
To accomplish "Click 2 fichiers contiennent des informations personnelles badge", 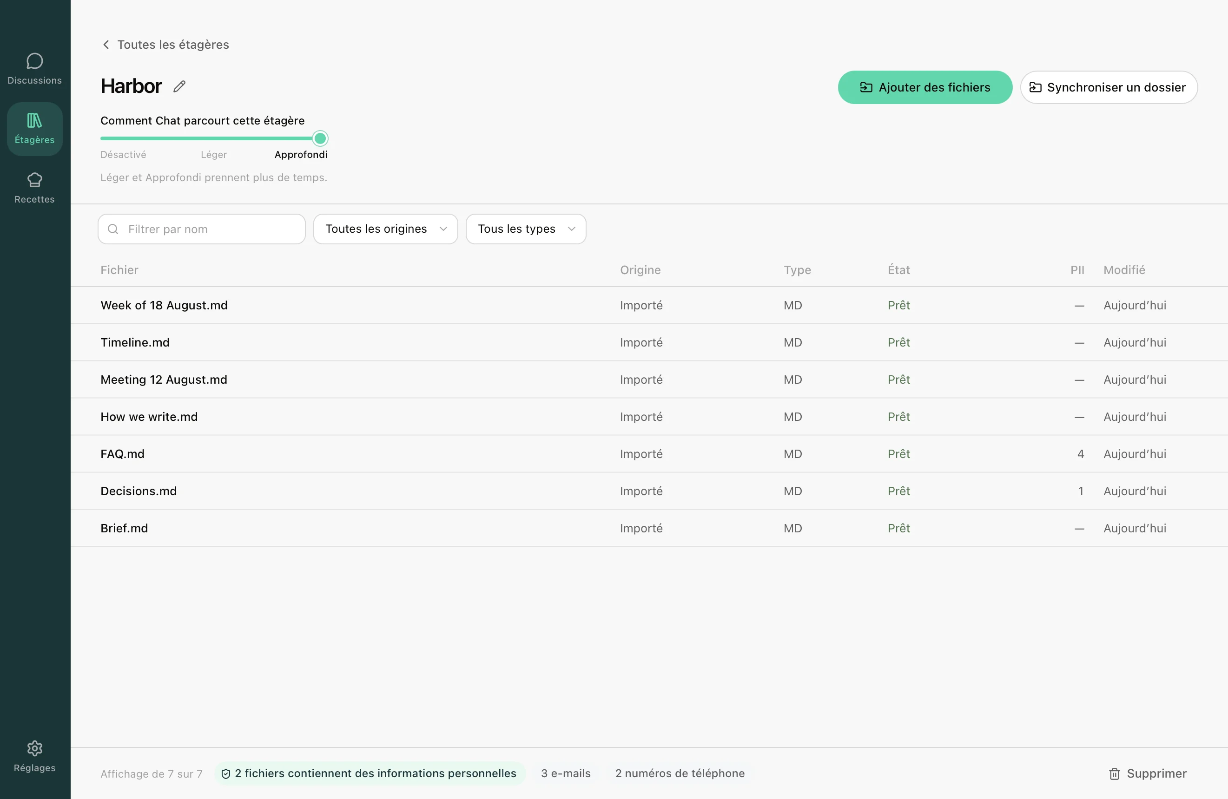I will point(370,773).
